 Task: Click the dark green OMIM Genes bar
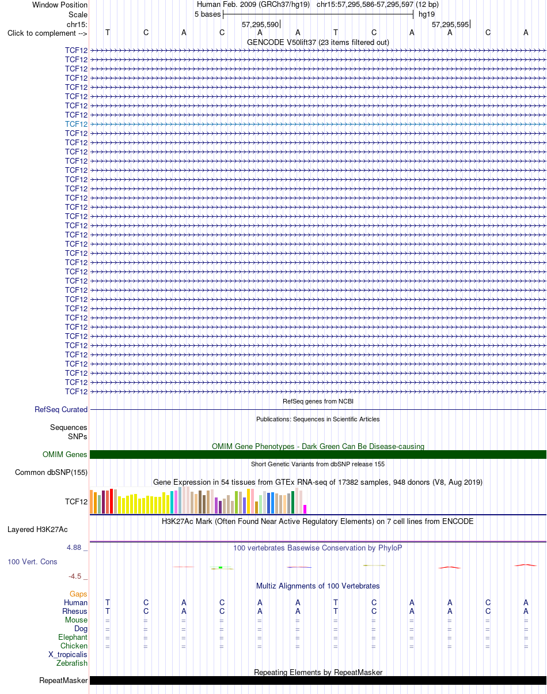pyautogui.click(x=318, y=454)
